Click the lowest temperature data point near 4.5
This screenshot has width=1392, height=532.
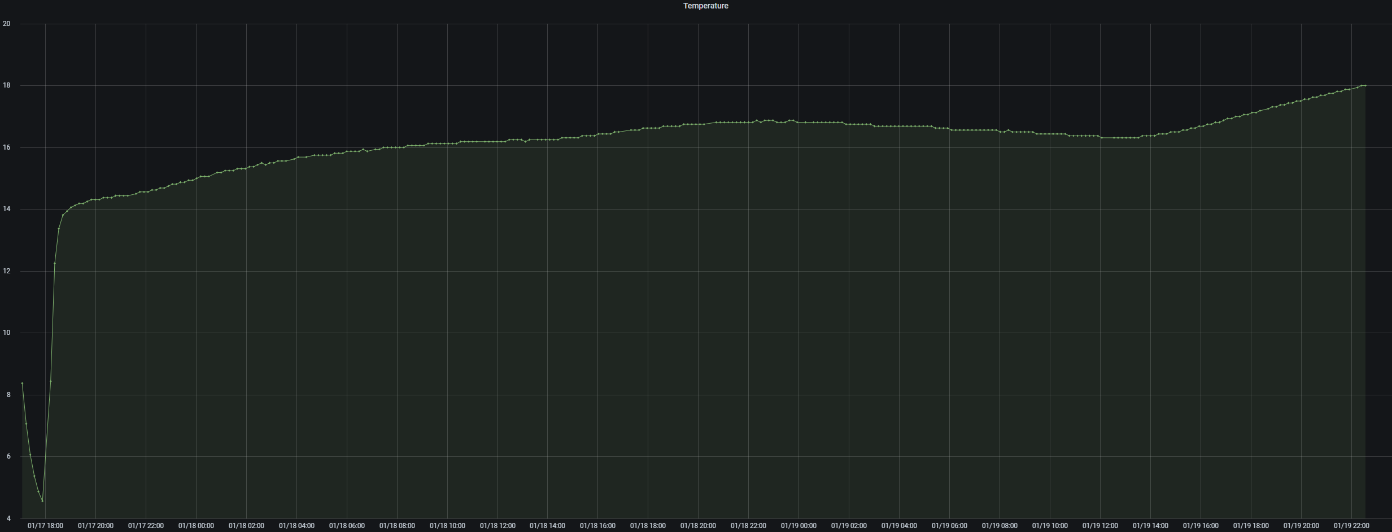click(x=42, y=501)
